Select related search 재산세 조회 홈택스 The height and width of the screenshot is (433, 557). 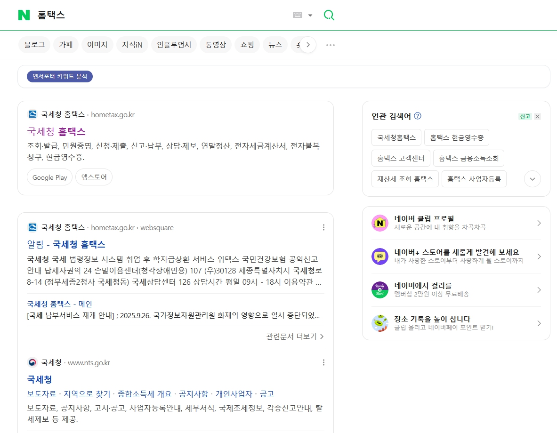(405, 179)
